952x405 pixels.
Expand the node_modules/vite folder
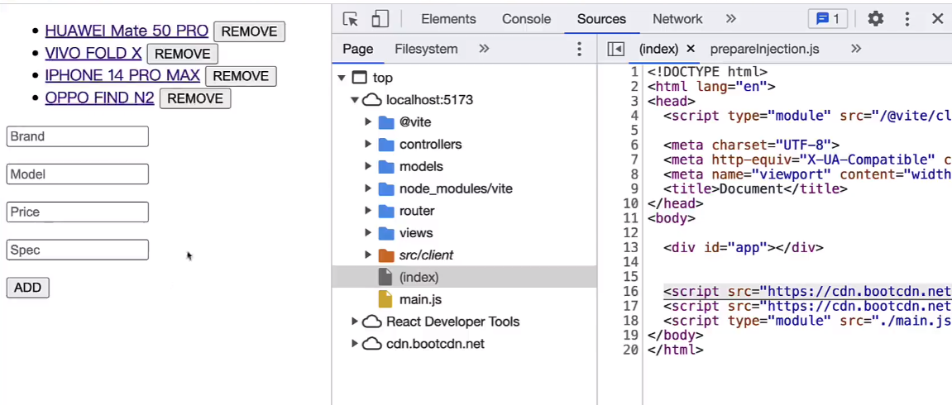[x=368, y=188]
